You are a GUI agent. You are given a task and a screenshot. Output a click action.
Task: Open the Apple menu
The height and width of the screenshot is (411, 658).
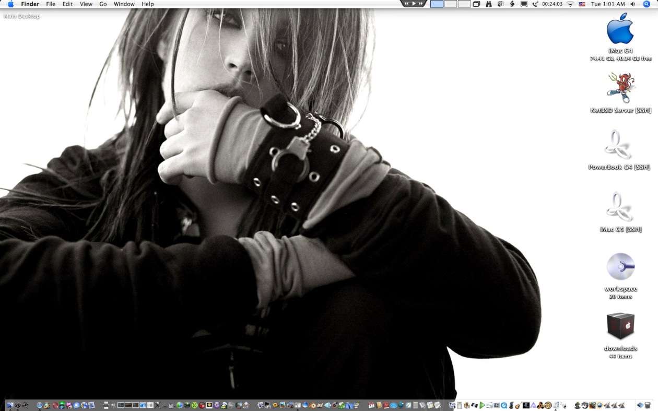pos(10,4)
